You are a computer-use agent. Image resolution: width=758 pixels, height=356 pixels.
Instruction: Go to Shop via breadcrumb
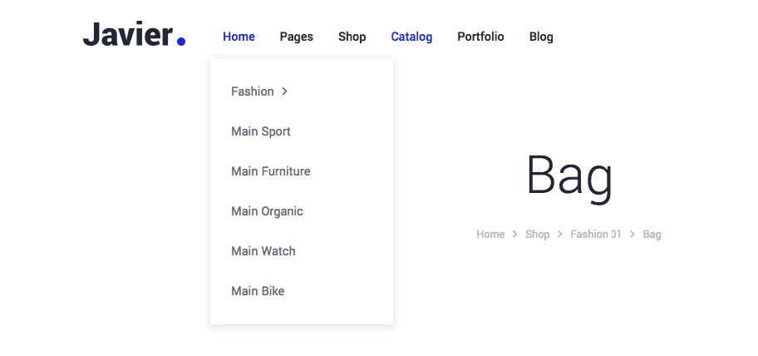coord(537,235)
